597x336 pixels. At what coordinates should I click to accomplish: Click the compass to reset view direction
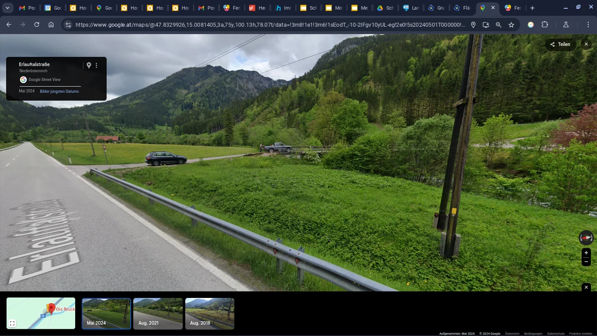[586, 238]
